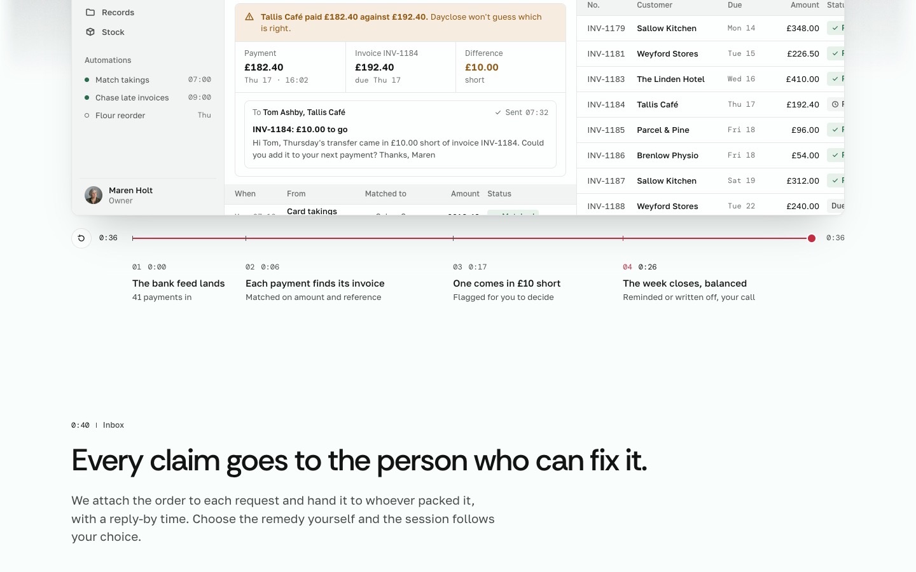Click the When column header
The height and width of the screenshot is (572, 916).
(x=245, y=194)
